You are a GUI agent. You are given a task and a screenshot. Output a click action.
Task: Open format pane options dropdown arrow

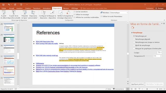[x=162, y=24]
